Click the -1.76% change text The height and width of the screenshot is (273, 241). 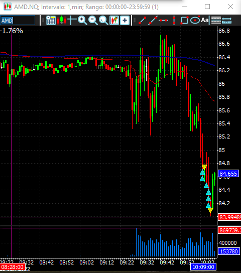point(12,31)
